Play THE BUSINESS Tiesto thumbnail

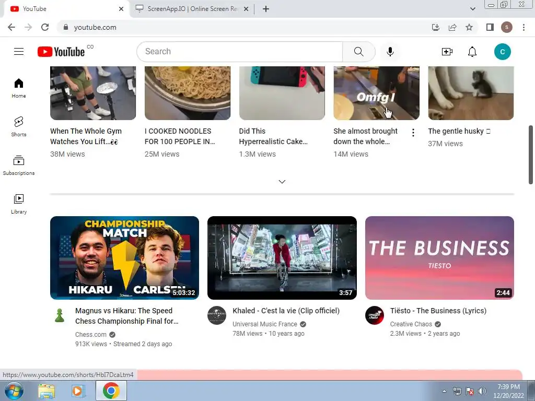click(439, 258)
